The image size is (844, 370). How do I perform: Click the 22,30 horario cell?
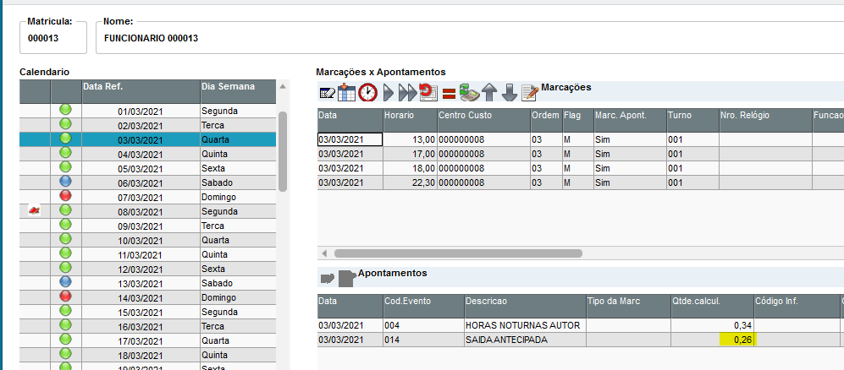pos(410,182)
